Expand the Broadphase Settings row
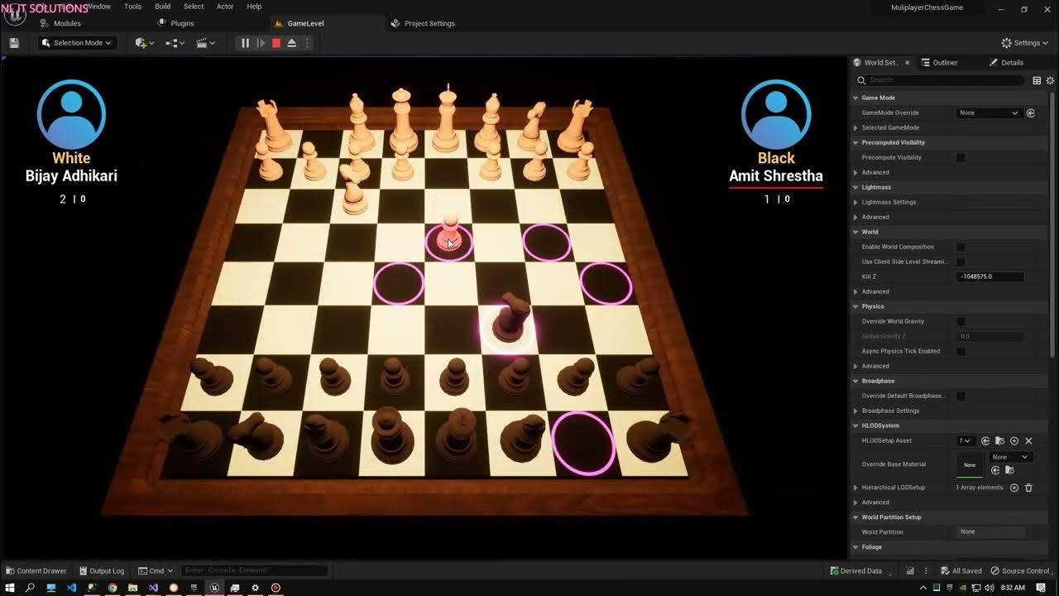This screenshot has height=596, width=1059. [855, 411]
